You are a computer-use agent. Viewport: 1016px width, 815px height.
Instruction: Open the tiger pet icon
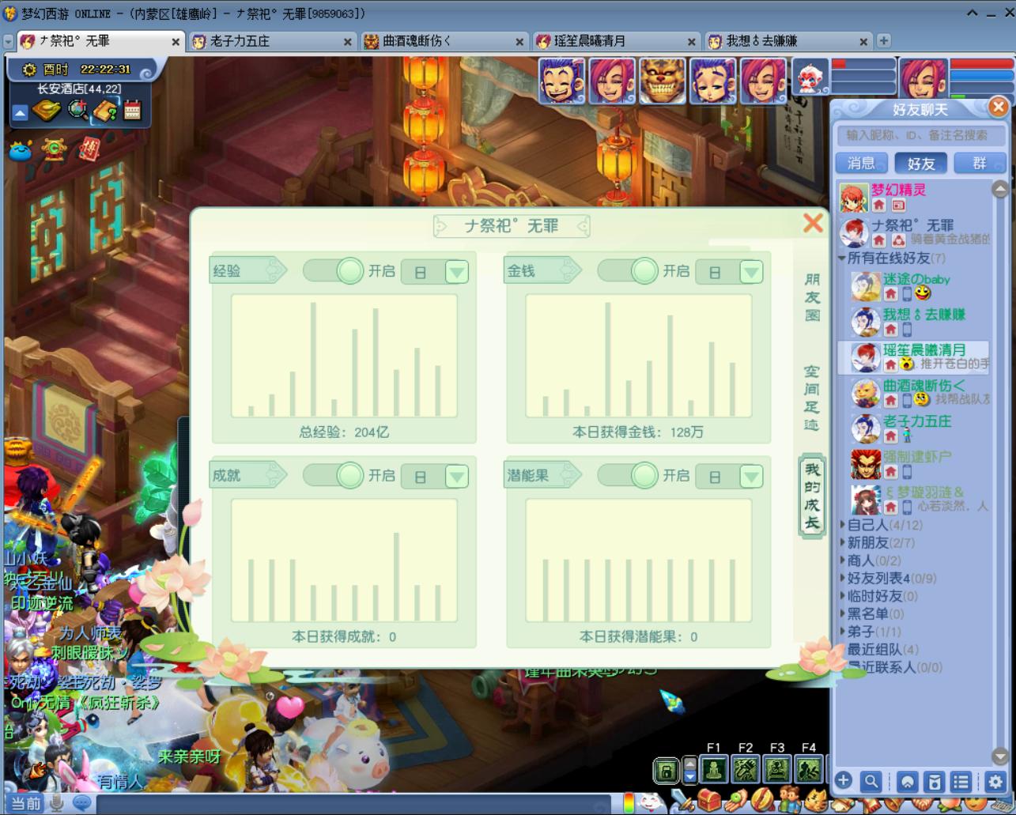click(815, 802)
